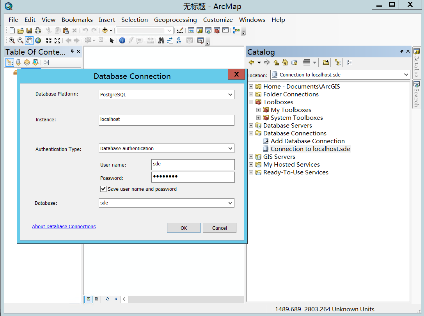Viewport: 424px width, 316px height.
Task: Zoom to Full Extent globe
Action: (38, 41)
